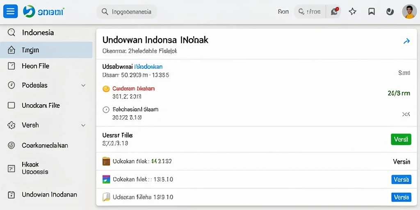The image size is (420, 210).
Task: Open the blue hamburger menu button
Action: [10, 11]
